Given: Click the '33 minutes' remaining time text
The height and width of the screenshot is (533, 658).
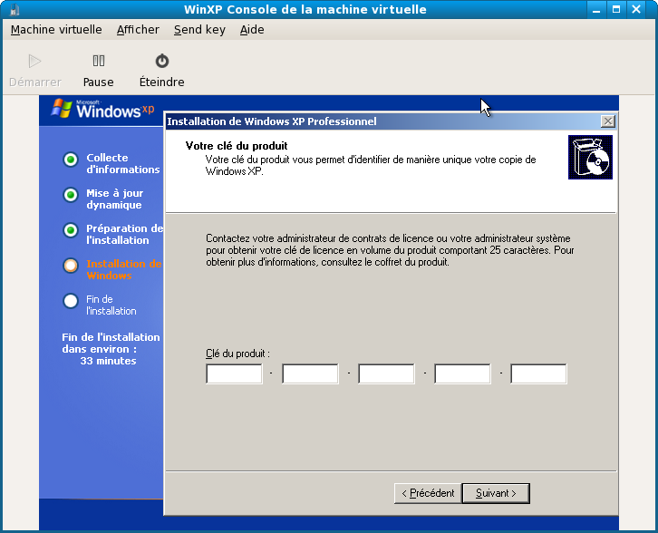Looking at the screenshot, I should [x=108, y=361].
